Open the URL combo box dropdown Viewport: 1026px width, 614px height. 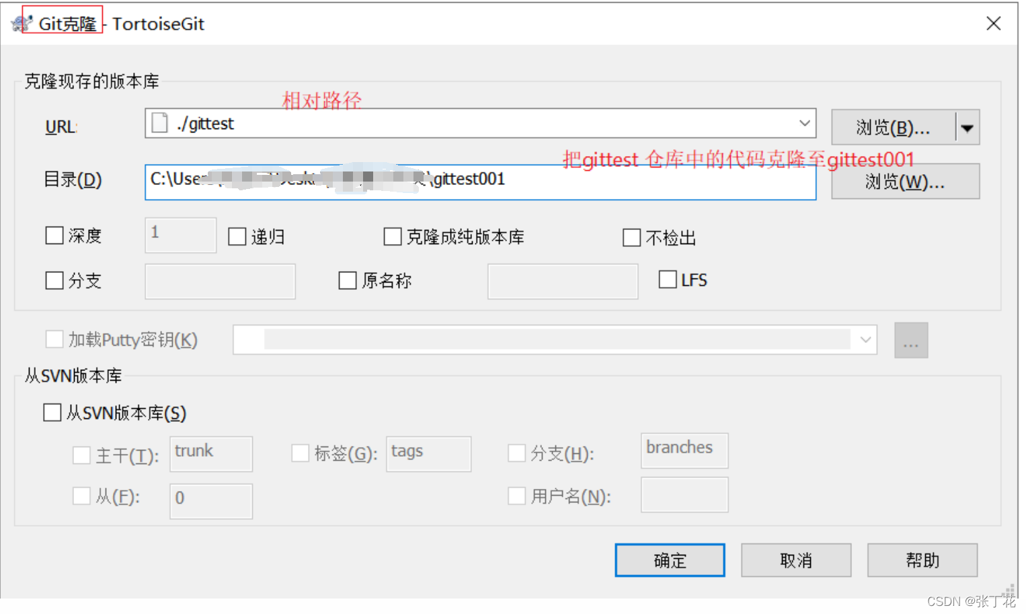804,123
